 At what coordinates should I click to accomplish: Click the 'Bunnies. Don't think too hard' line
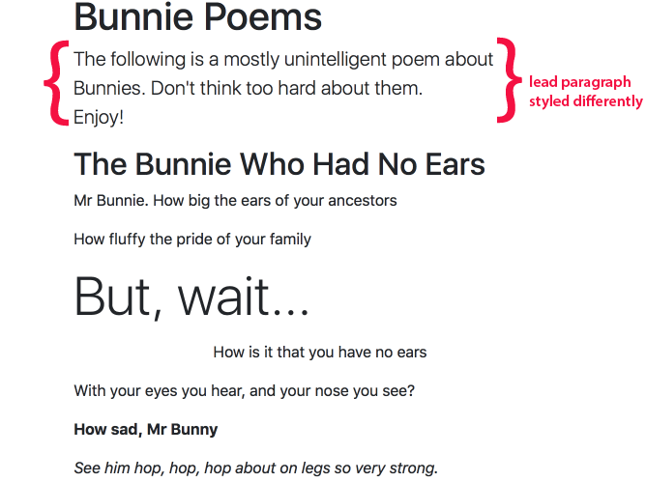(248, 88)
